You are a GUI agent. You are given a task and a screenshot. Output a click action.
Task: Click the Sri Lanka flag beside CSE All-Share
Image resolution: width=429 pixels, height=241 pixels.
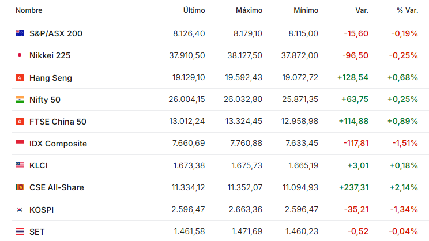coord(20,187)
